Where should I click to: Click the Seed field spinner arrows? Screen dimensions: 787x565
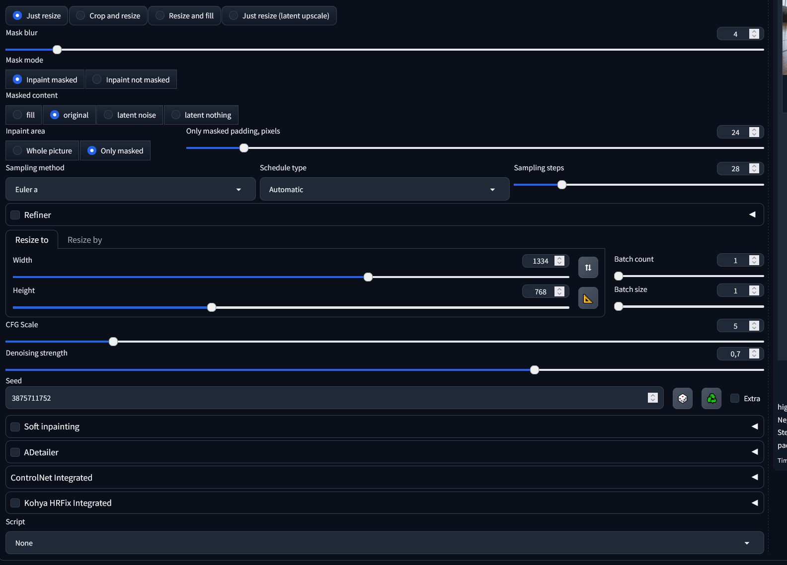click(x=653, y=398)
